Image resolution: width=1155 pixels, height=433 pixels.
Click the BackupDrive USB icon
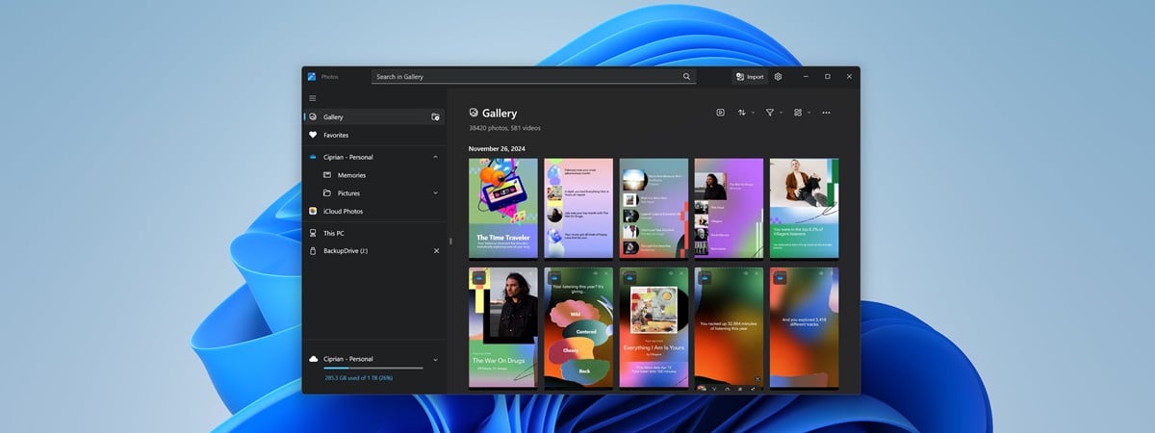coord(313,251)
